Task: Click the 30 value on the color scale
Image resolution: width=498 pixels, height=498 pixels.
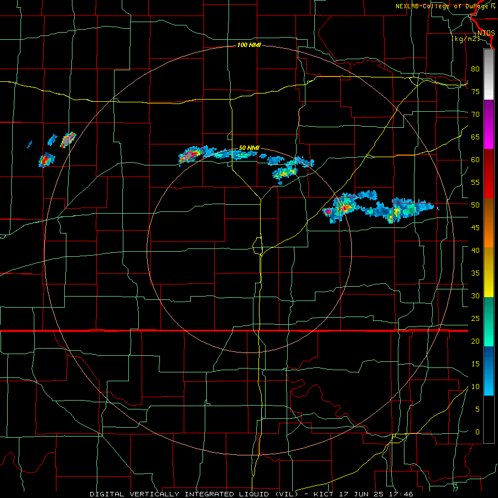Action: coord(475,295)
